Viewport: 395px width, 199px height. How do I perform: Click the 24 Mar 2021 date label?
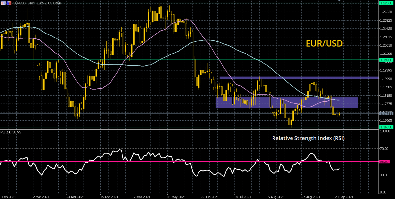click(75, 197)
